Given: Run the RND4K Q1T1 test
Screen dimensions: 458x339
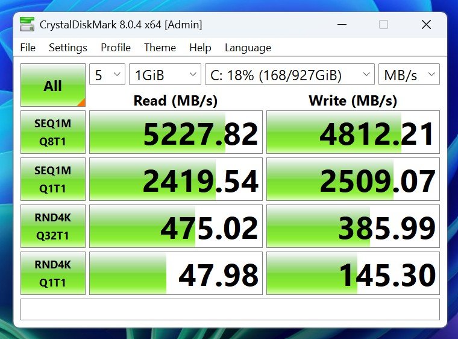Looking at the screenshot, I should [53, 273].
